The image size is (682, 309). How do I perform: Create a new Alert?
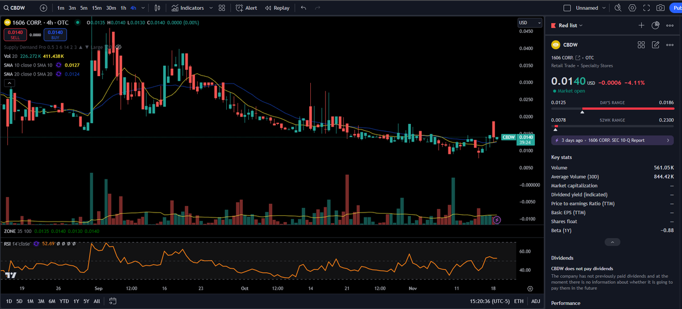(246, 8)
